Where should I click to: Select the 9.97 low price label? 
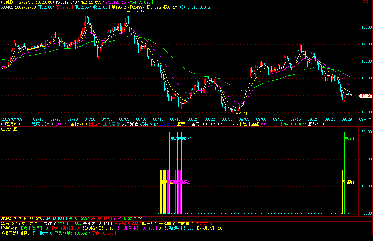(x=243, y=114)
